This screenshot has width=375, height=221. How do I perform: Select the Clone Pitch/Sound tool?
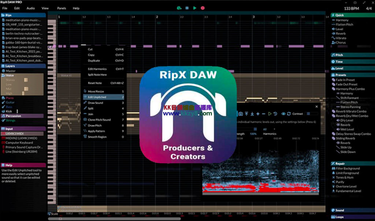coord(104,120)
